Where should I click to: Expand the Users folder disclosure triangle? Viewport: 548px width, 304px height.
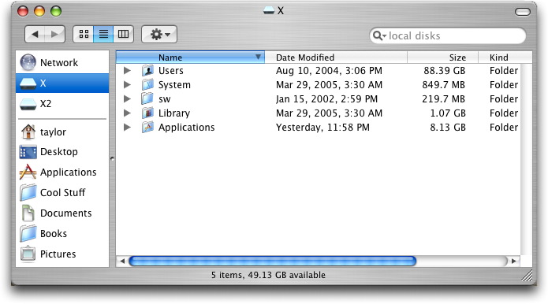click(127, 71)
